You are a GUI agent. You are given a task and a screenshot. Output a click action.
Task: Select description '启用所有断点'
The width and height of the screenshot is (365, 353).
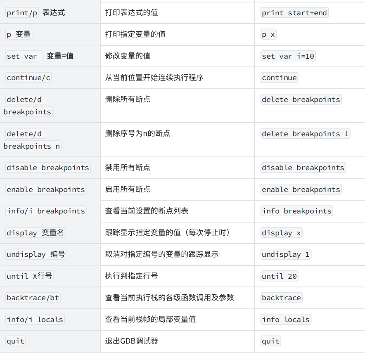(128, 189)
